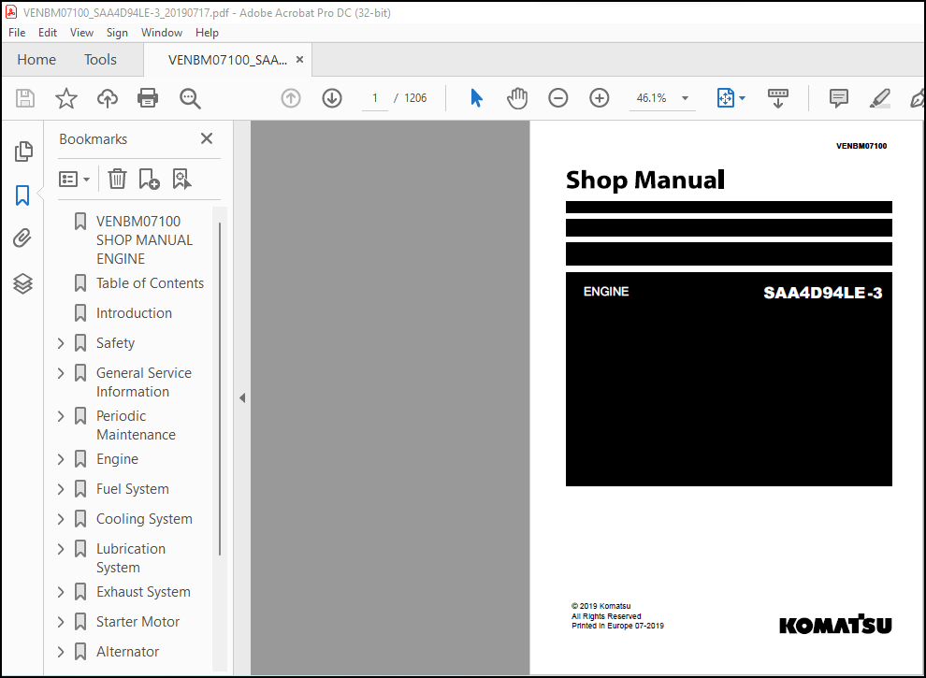Jump to Starter Motor bookmark label
The width and height of the screenshot is (926, 678).
pos(137,622)
